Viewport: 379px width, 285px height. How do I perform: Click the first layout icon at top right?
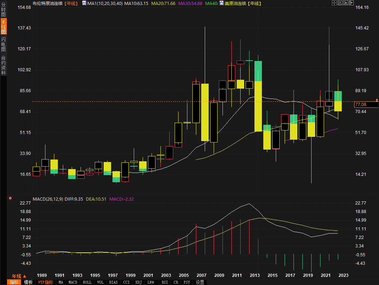coord(334,3)
